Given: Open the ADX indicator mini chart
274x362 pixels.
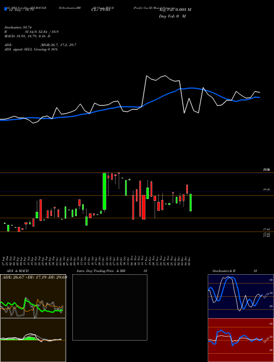Looking at the screenshot, I should 33,296.
